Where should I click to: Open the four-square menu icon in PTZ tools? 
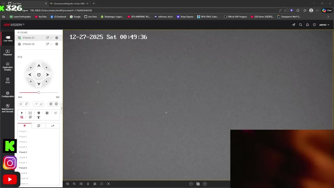tap(47, 113)
